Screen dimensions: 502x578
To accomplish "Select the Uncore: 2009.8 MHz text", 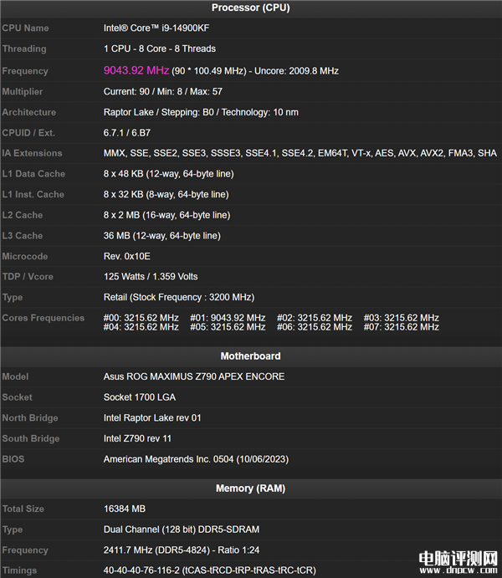I will (296, 71).
